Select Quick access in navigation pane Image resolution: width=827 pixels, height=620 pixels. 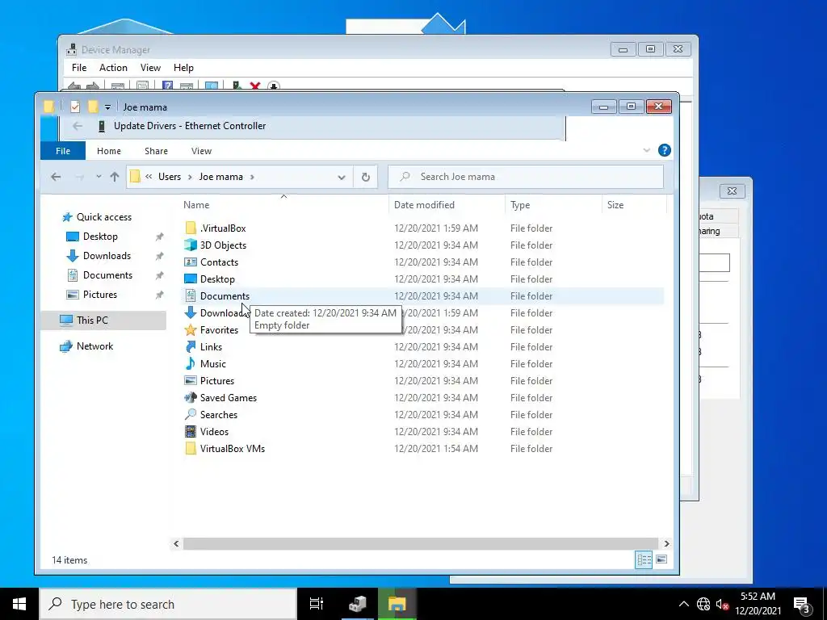(104, 217)
